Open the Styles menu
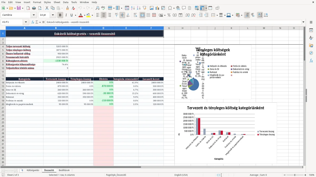Image resolution: width=316 pixels, height=177 pixels. [x=47, y=2]
